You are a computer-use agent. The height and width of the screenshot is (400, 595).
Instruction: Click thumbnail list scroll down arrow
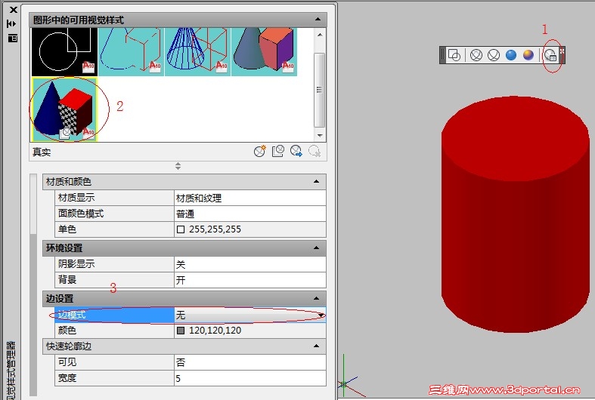[320, 135]
